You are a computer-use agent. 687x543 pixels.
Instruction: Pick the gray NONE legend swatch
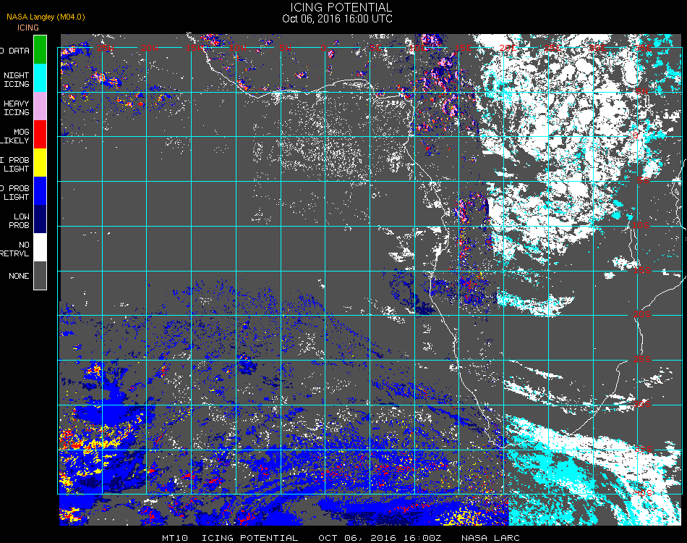coord(40,275)
